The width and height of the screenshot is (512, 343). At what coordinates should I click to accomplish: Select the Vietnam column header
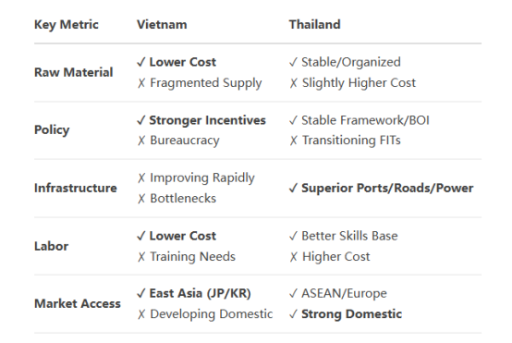coord(162,24)
